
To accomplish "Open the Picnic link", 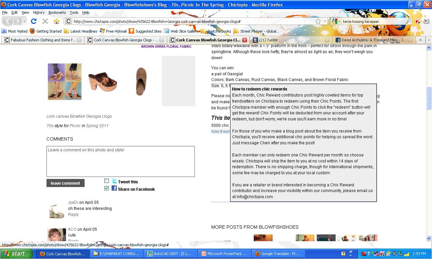I will pyautogui.click(x=75, y=125).
